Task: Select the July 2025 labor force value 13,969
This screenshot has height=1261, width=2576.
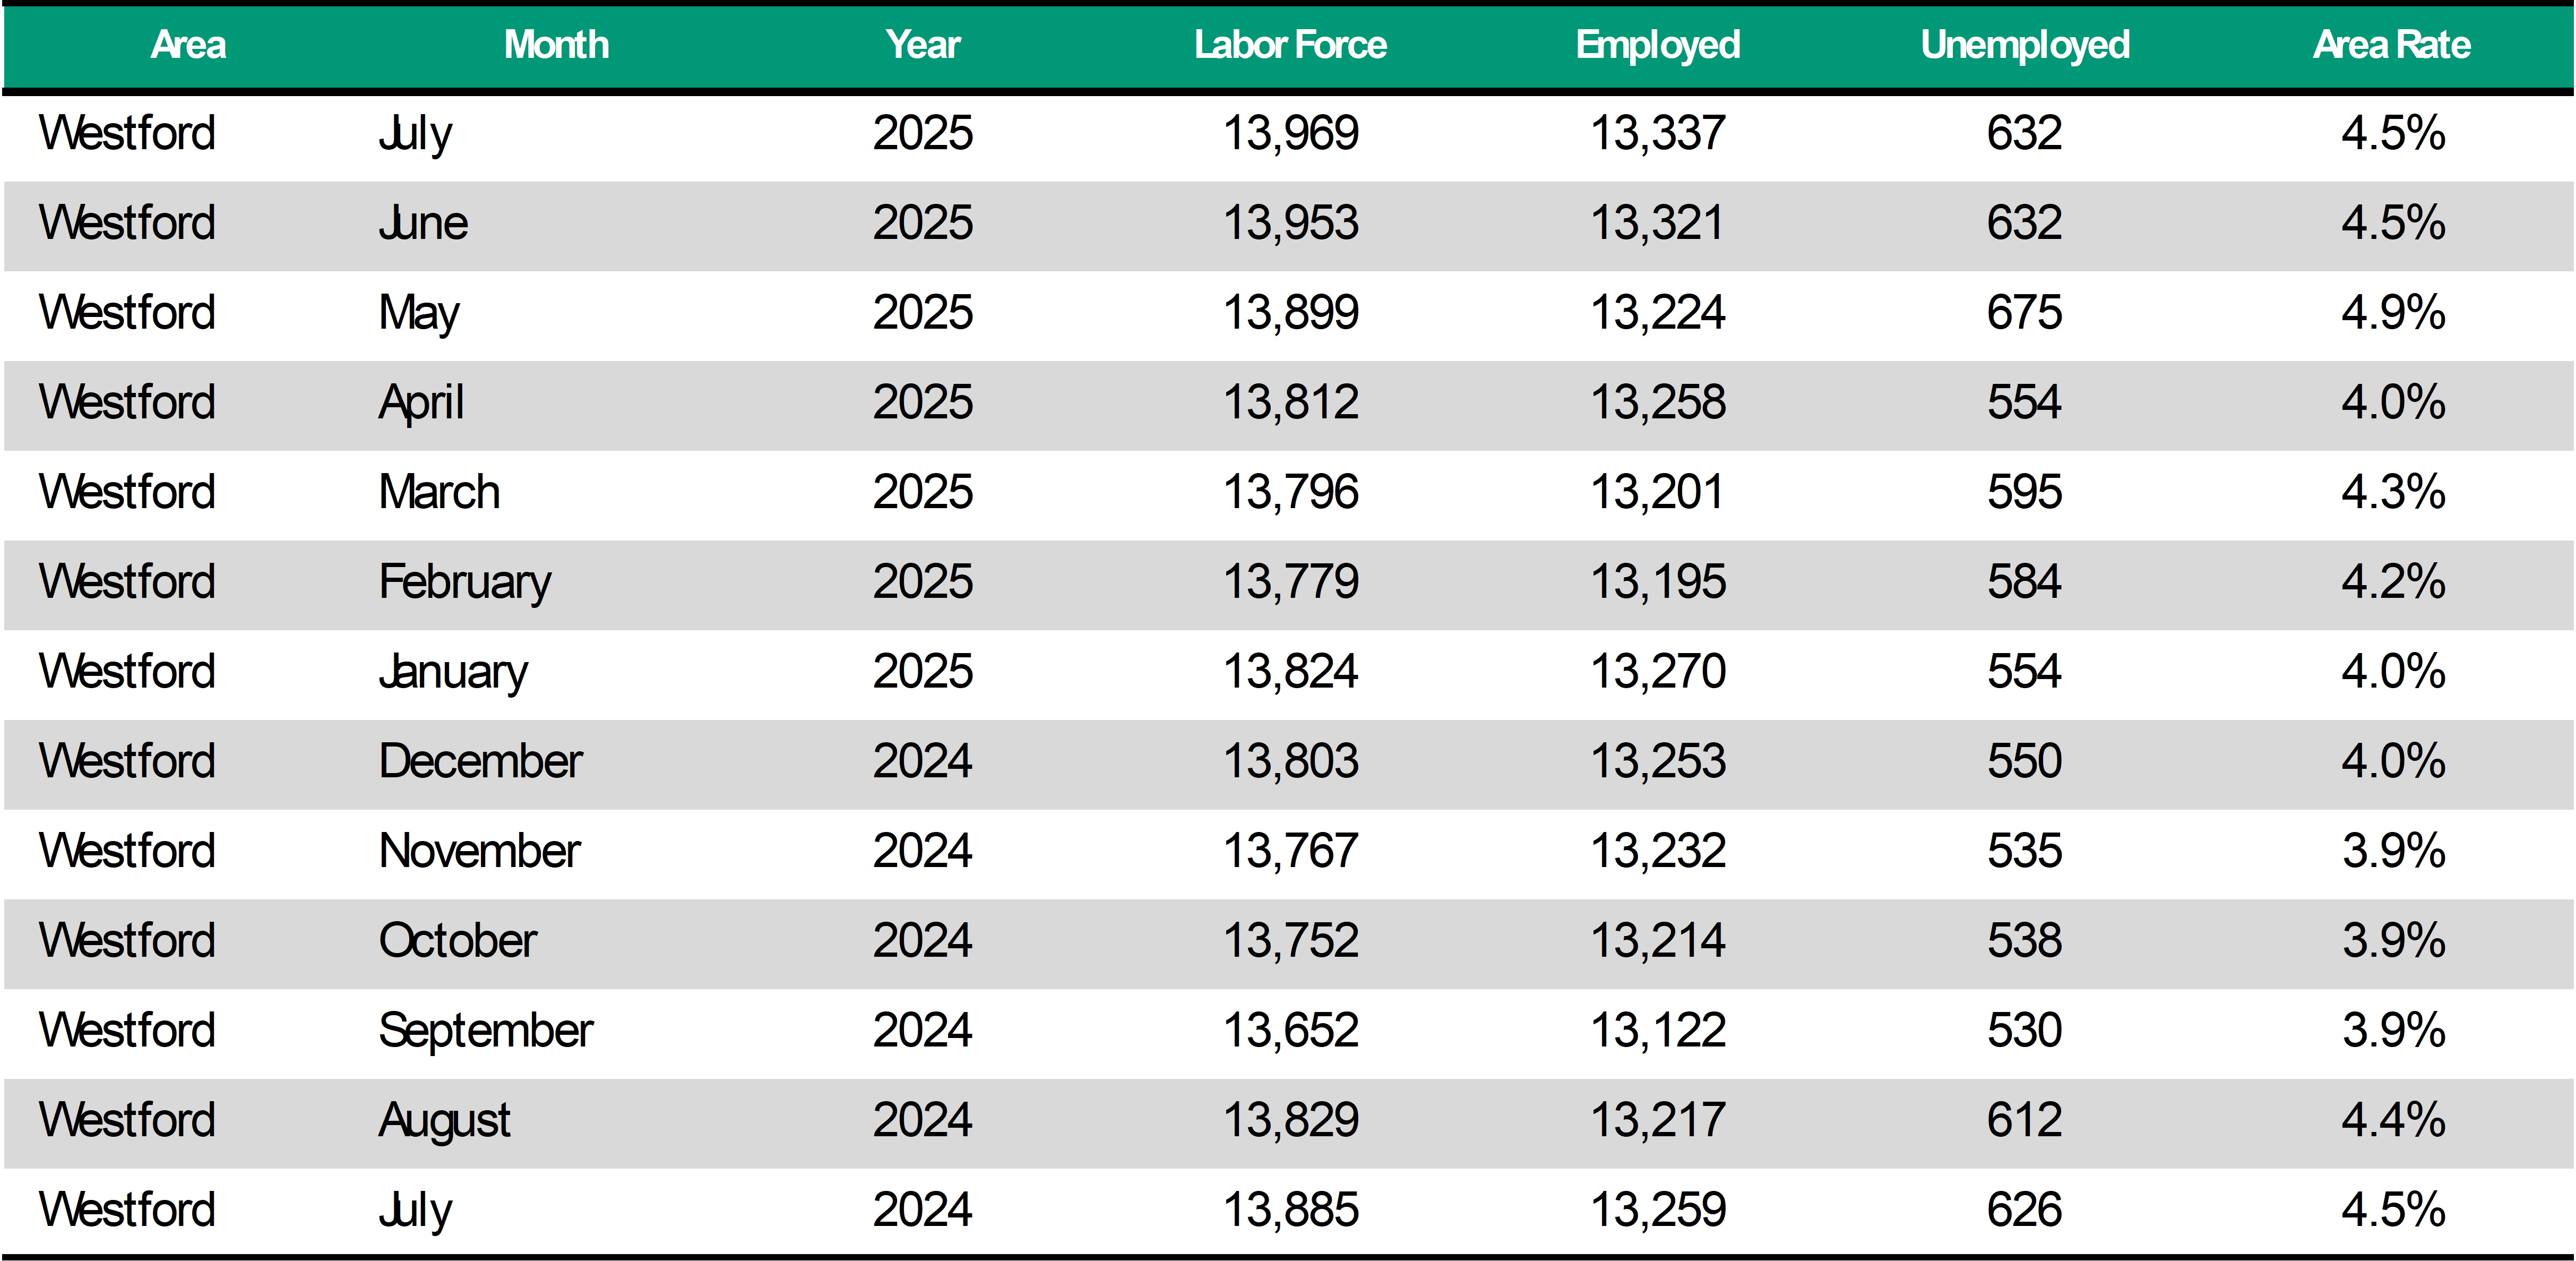Action: (1291, 133)
